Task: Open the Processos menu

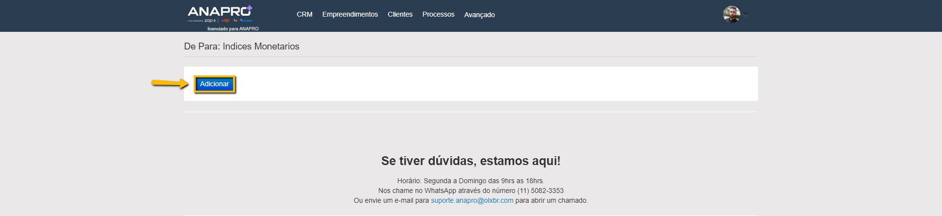Action: (438, 14)
